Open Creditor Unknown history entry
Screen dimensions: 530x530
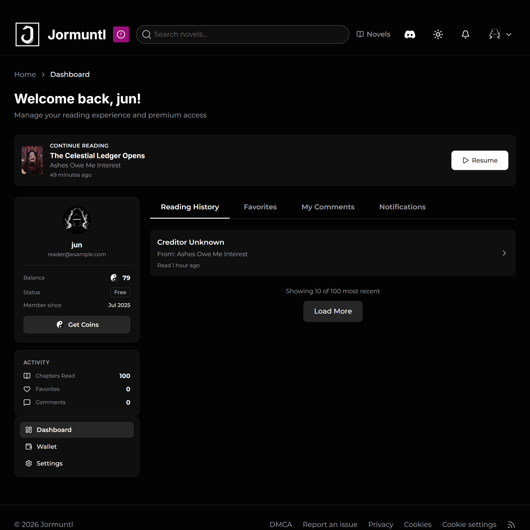coord(333,253)
